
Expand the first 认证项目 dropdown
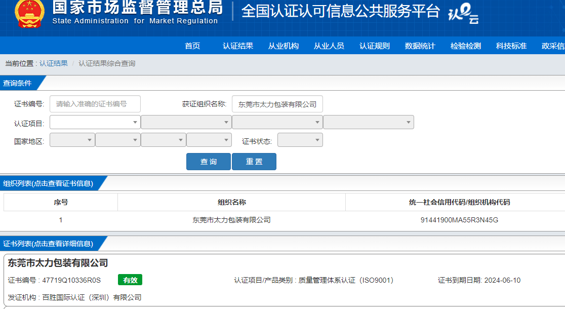pos(95,122)
